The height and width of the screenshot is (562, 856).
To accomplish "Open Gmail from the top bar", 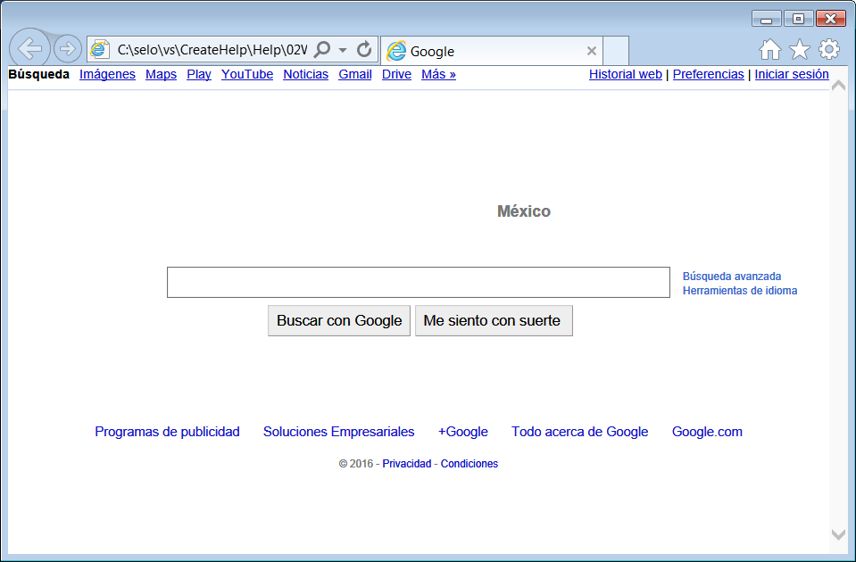I will (x=355, y=74).
